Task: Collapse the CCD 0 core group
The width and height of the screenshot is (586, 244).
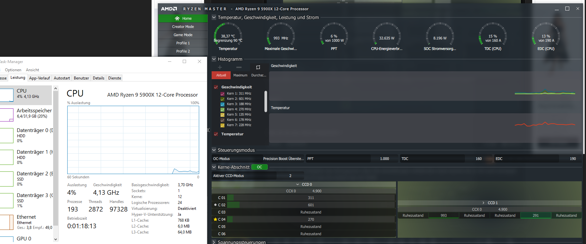Action: click(298, 185)
